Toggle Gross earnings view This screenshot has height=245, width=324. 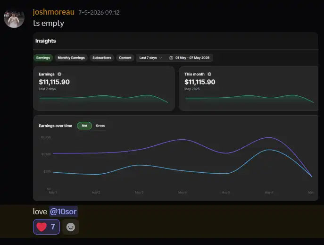pos(100,126)
